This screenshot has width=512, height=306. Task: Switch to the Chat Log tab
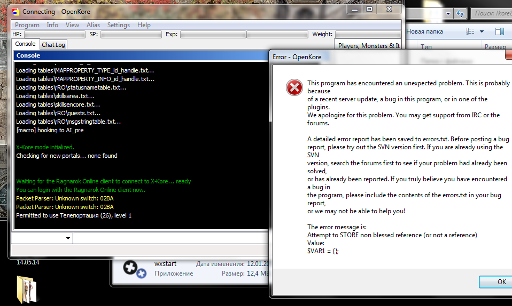[x=53, y=45]
